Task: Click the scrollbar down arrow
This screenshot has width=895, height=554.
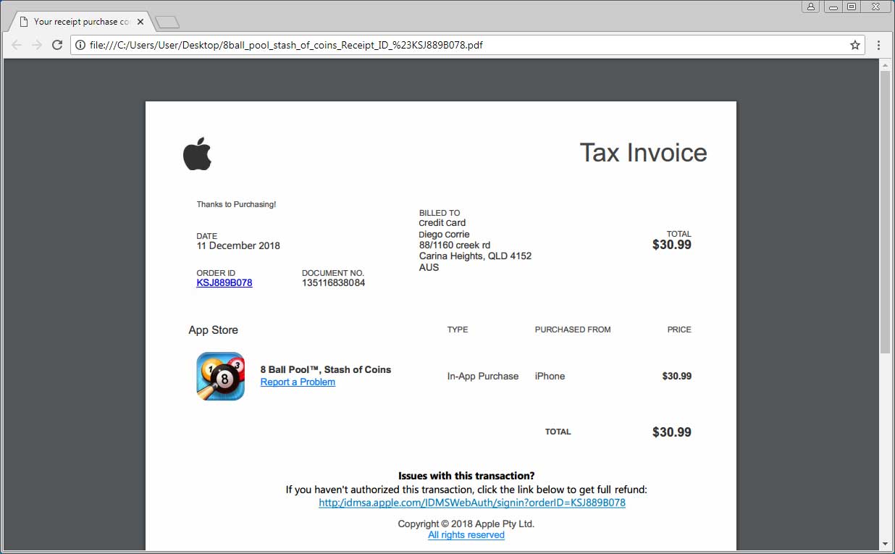Action: click(x=885, y=544)
